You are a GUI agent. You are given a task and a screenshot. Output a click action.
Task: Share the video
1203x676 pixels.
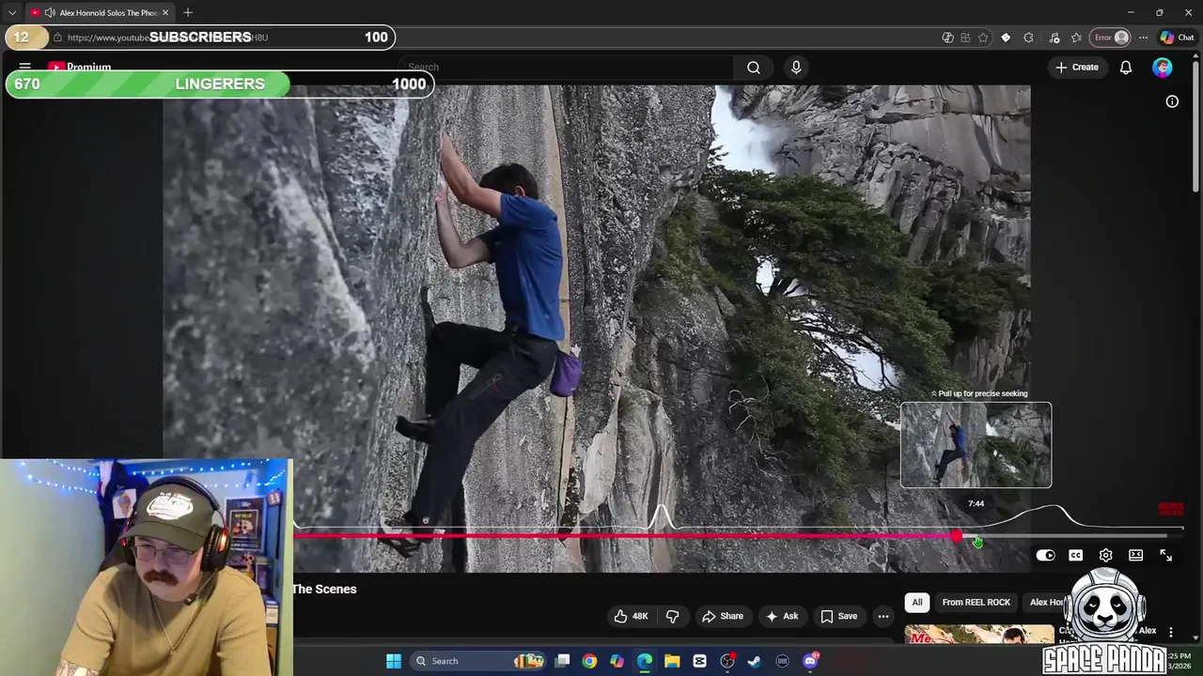click(722, 616)
